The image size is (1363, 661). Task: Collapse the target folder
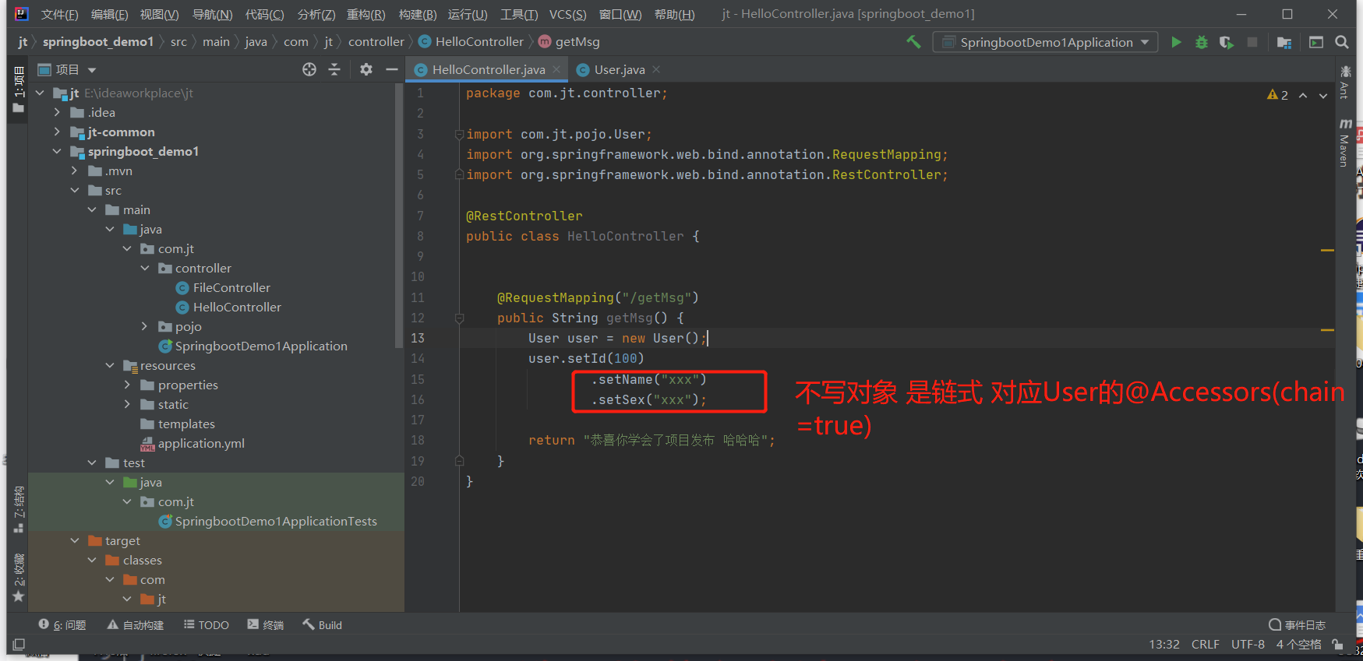click(75, 541)
